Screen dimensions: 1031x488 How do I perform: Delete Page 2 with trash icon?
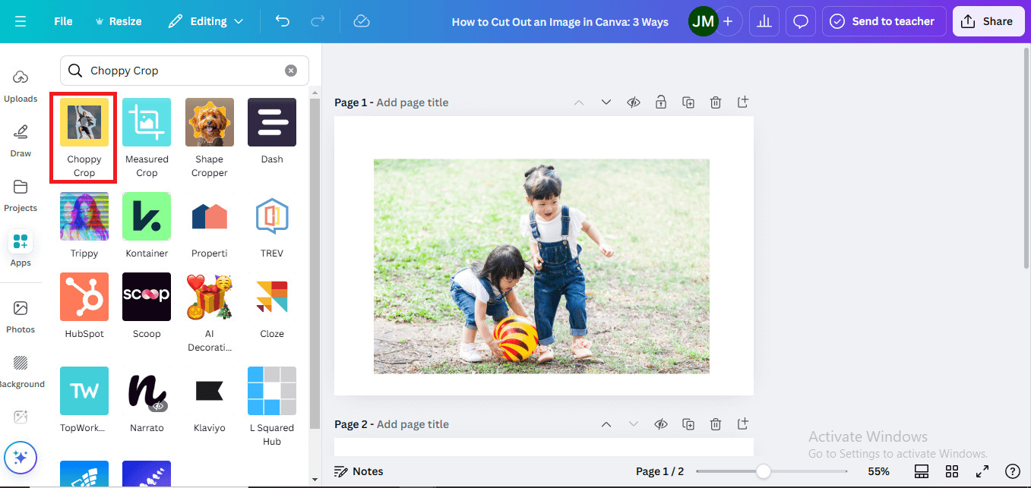pos(716,424)
